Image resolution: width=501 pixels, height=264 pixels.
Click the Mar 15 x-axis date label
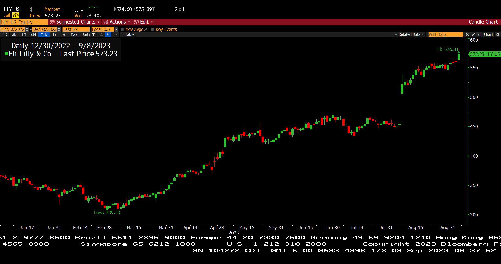click(134, 228)
